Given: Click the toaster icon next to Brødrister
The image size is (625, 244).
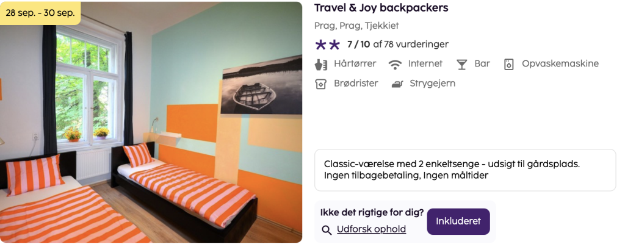Looking at the screenshot, I should [321, 84].
